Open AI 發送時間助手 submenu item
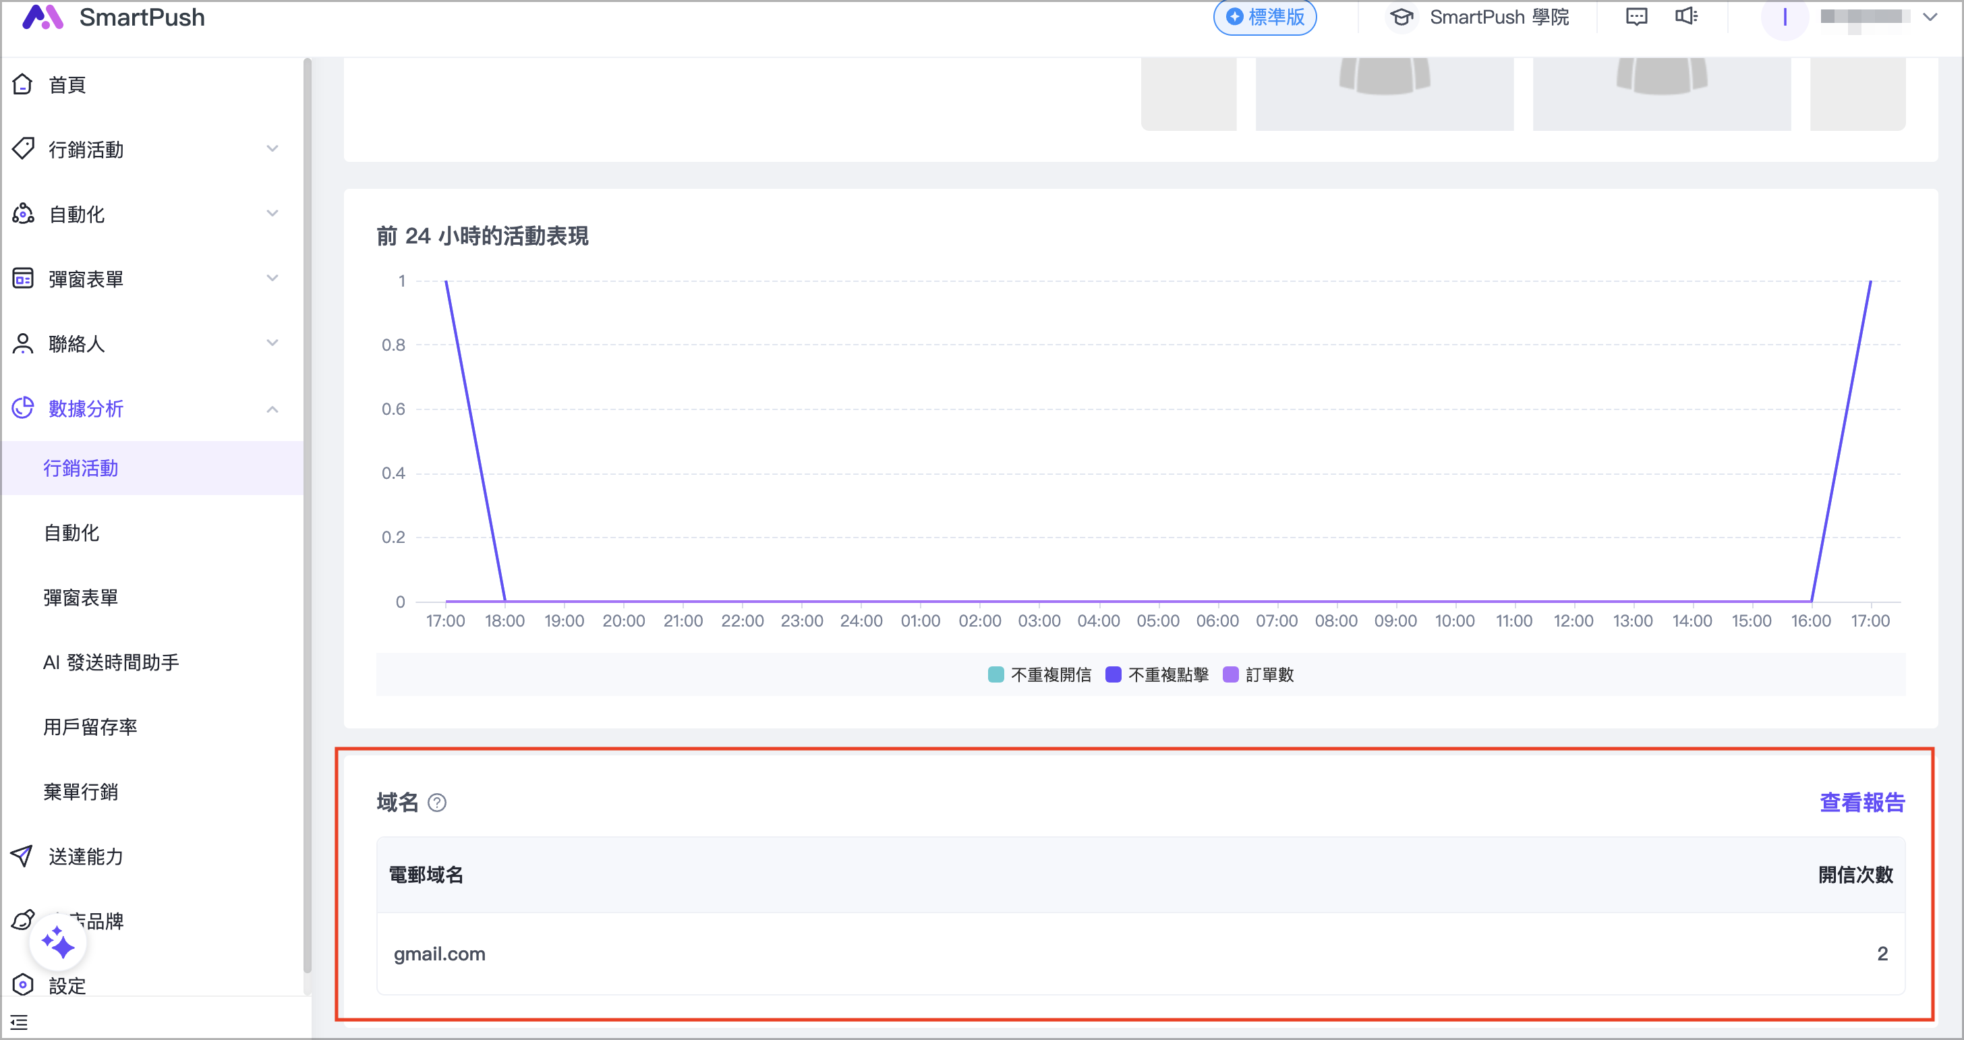 [111, 662]
